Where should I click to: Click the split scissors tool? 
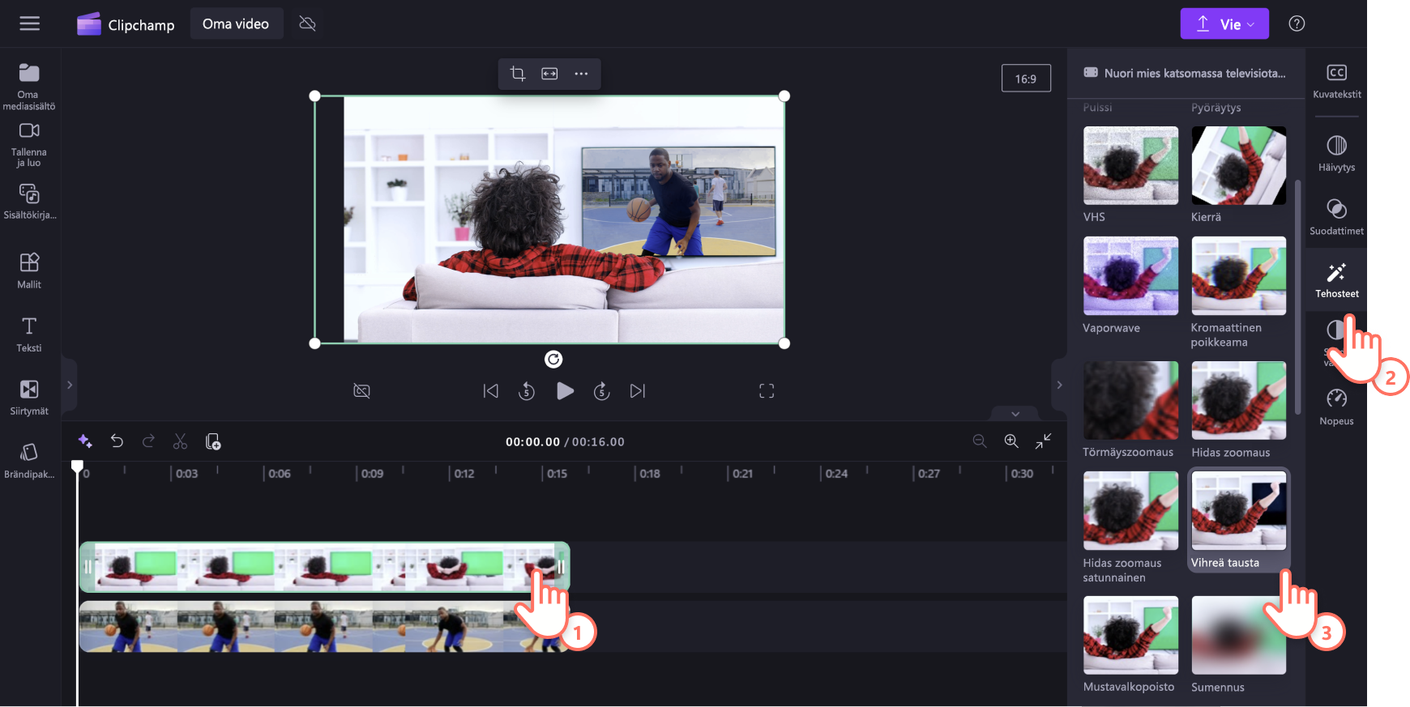tap(180, 441)
